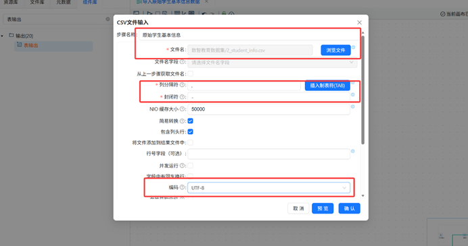Uncheck the 简易转换 checkbox
This screenshot has width=468, height=246.
(x=191, y=121)
